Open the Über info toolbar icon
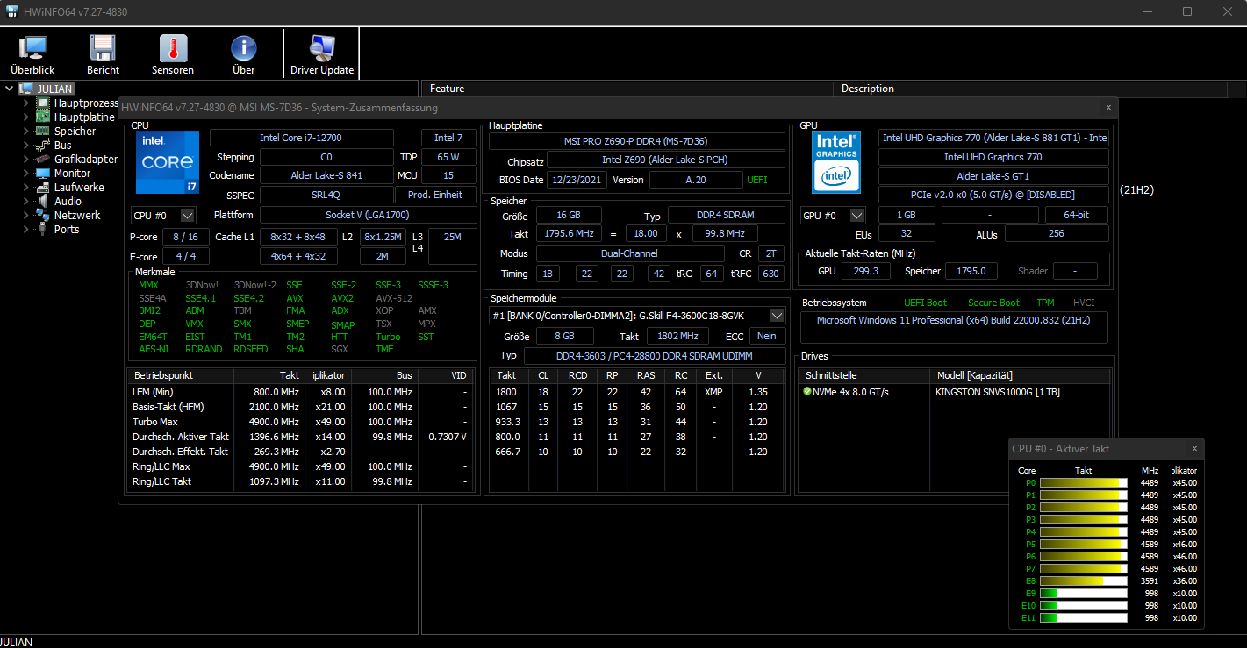 coord(243,54)
